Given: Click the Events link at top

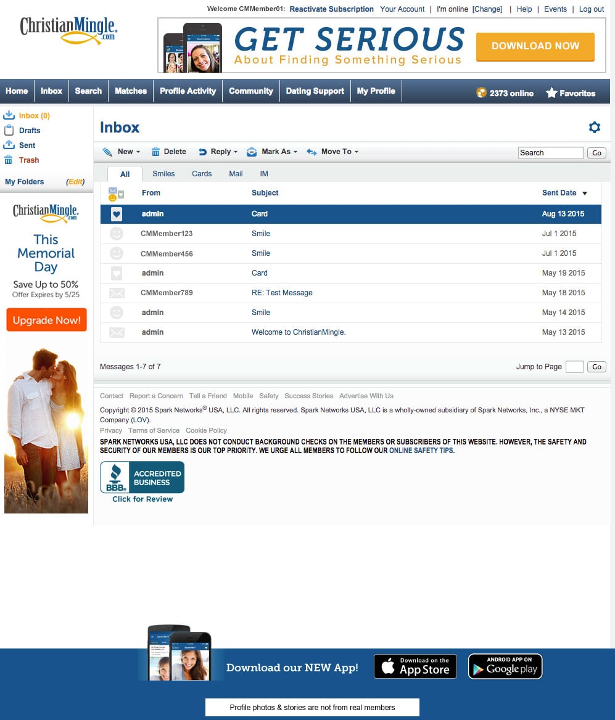Looking at the screenshot, I should tap(555, 9).
